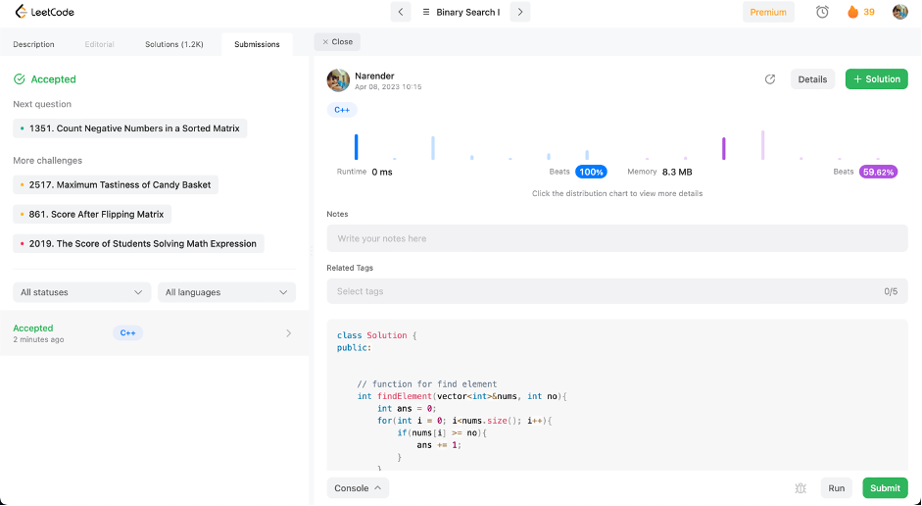Click the notes input field
Screen dimensions: 922x506
[x=616, y=238]
